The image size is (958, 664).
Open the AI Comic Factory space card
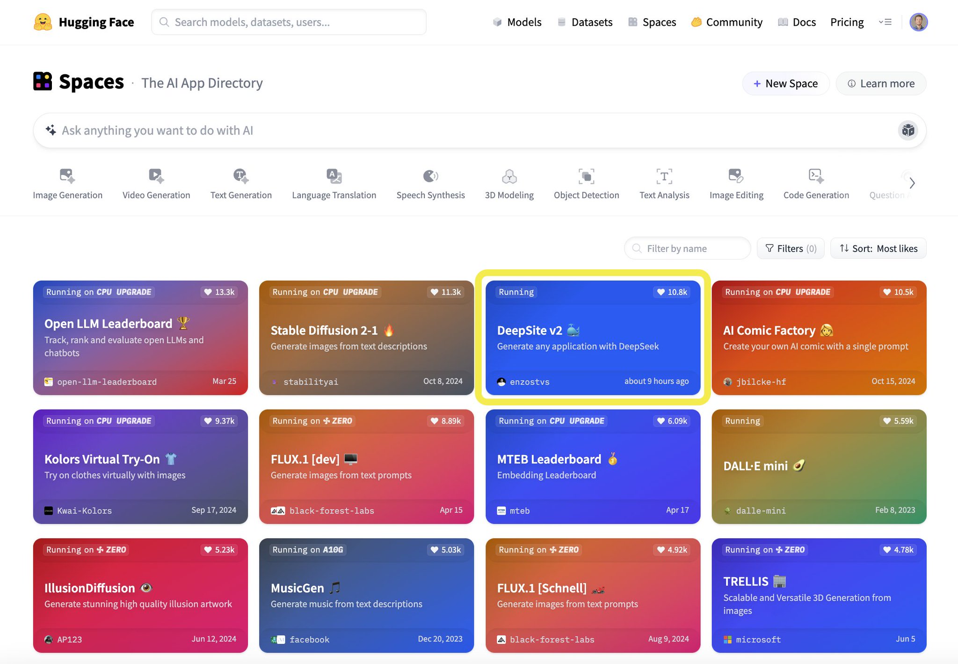click(x=819, y=338)
